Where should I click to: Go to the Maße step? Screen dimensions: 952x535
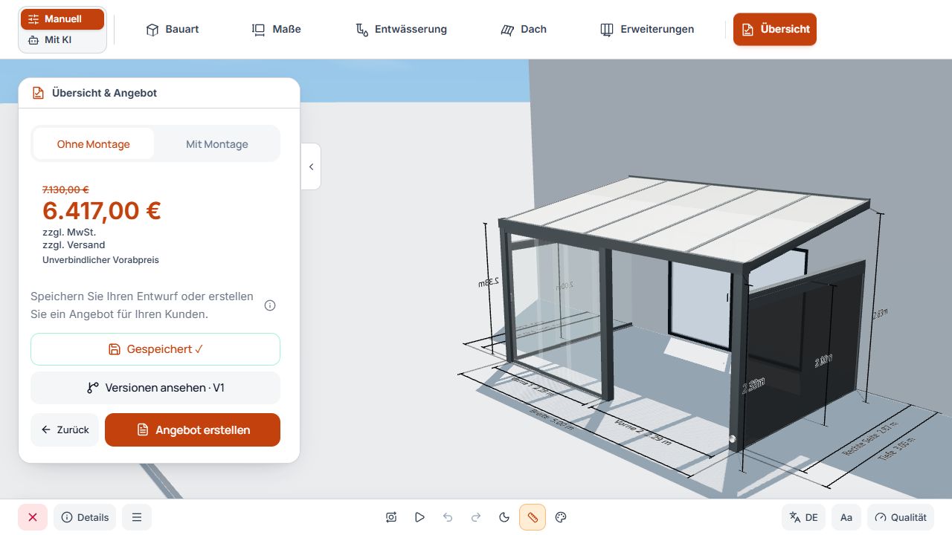277,30
